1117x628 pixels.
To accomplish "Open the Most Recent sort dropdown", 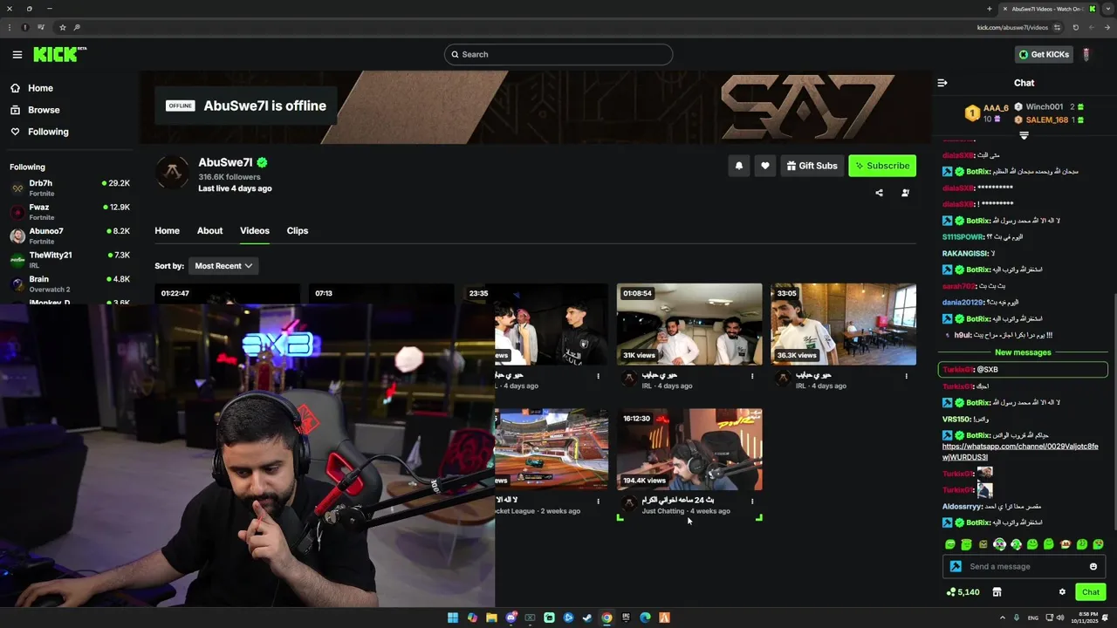I will (x=223, y=266).
